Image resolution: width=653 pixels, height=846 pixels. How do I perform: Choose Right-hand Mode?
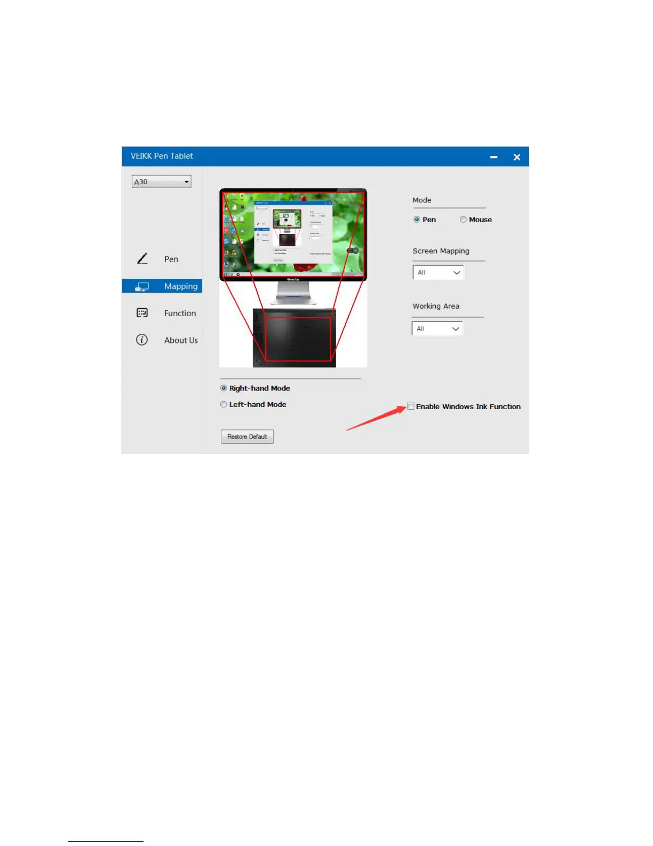(224, 388)
